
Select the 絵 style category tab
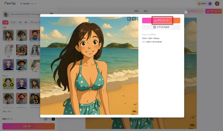(20, 22)
